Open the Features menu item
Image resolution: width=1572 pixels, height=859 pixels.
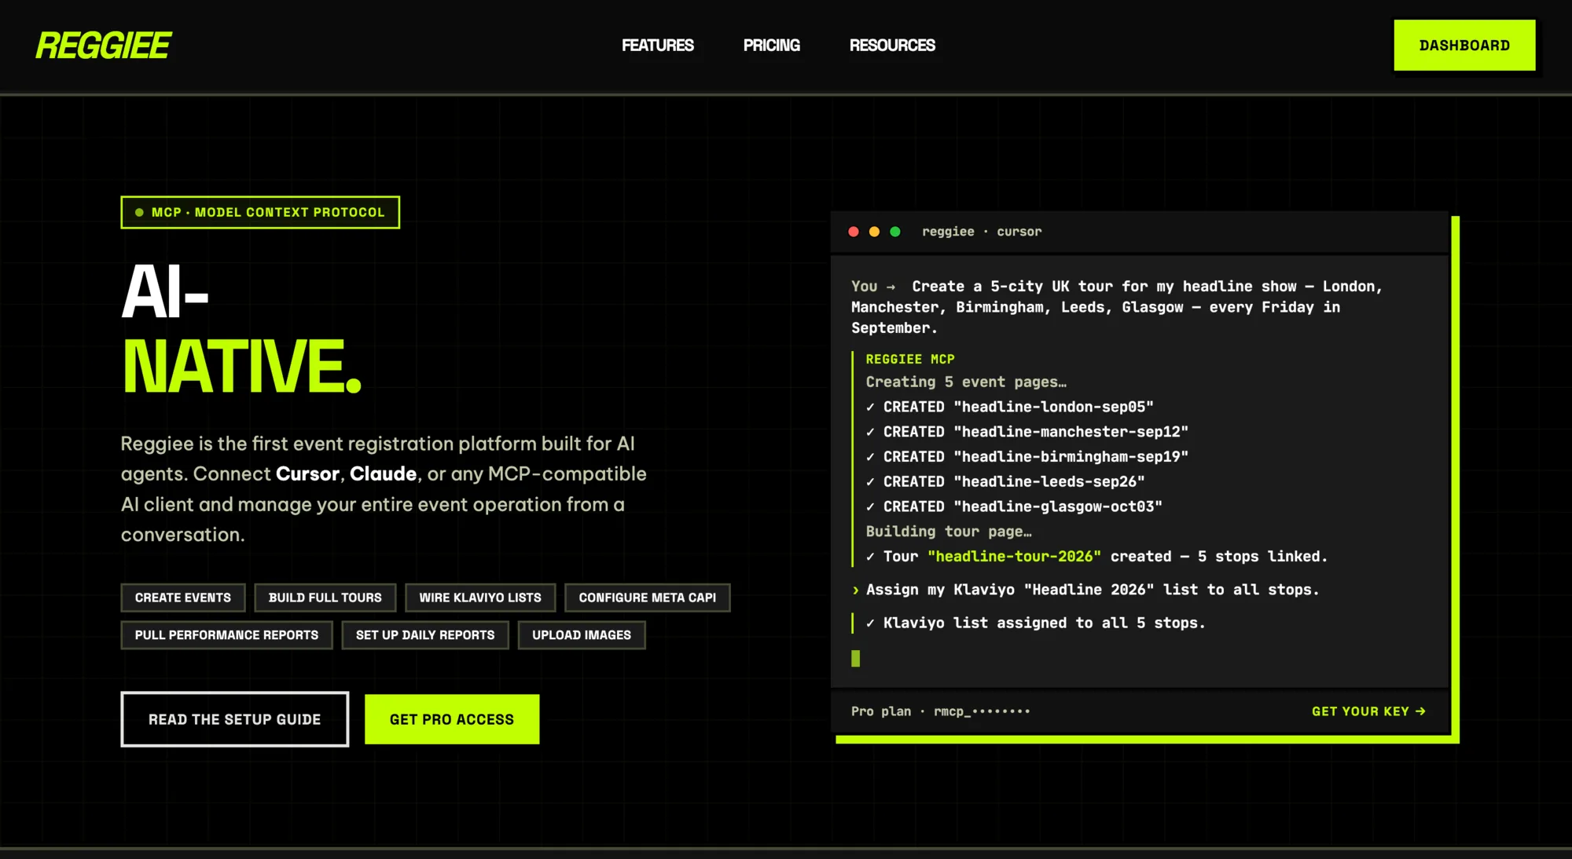click(x=657, y=46)
